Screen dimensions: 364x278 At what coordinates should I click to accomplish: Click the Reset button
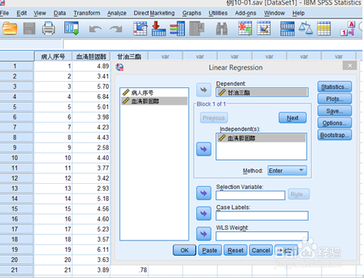[x=235, y=250]
